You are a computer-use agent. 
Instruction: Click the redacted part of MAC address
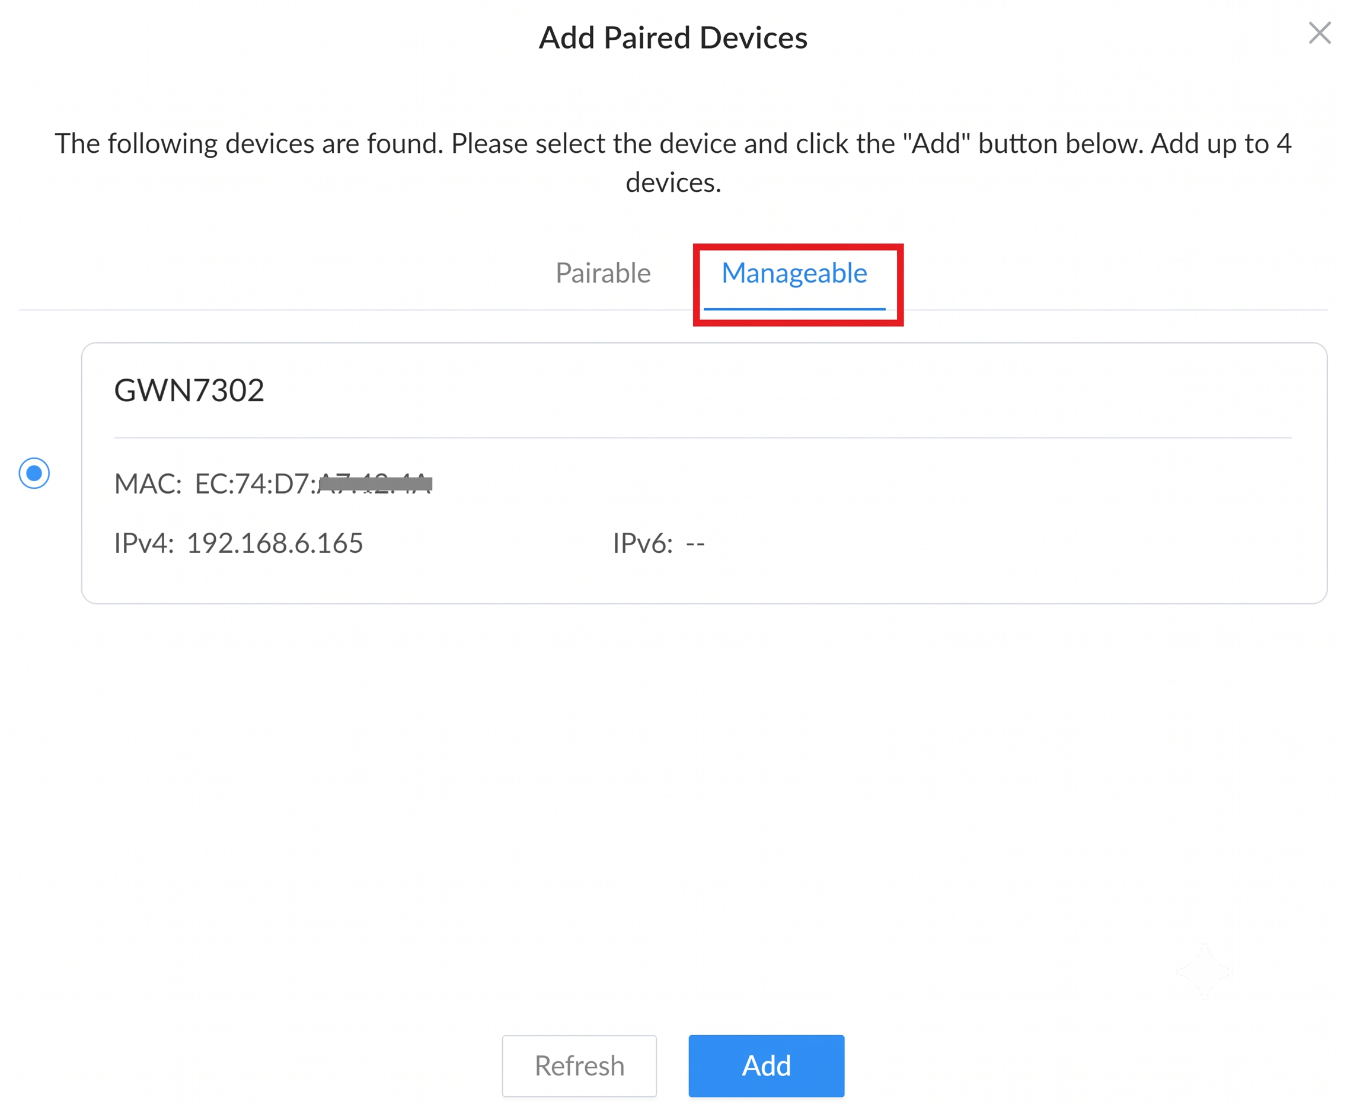[375, 484]
